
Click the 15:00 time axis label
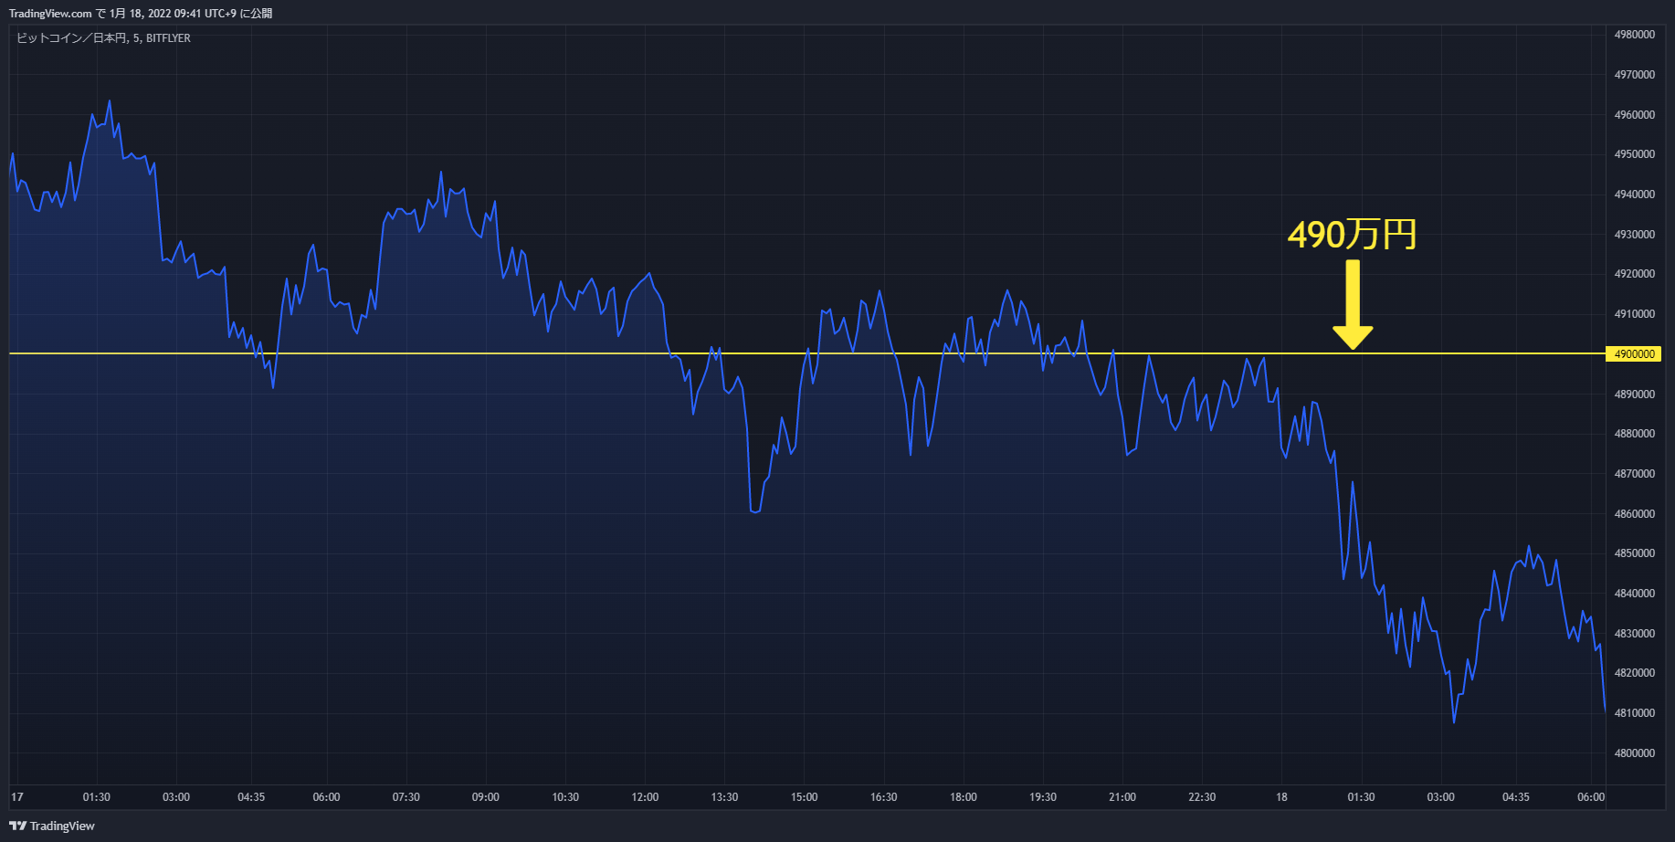(805, 797)
